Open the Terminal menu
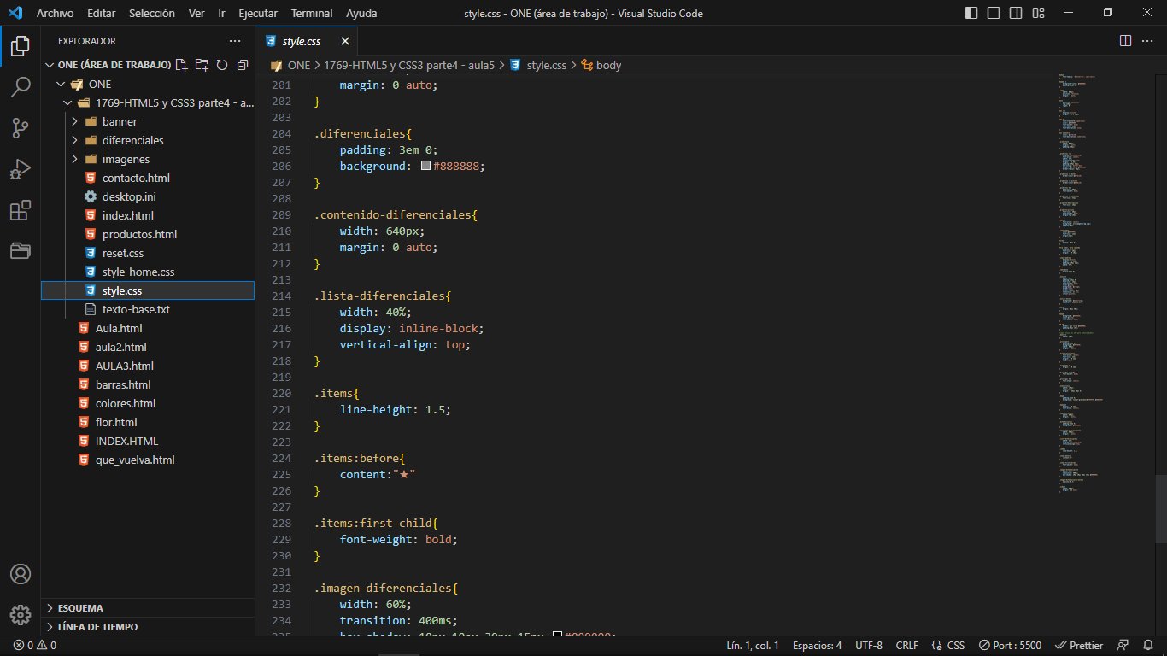The image size is (1167, 656). click(312, 13)
